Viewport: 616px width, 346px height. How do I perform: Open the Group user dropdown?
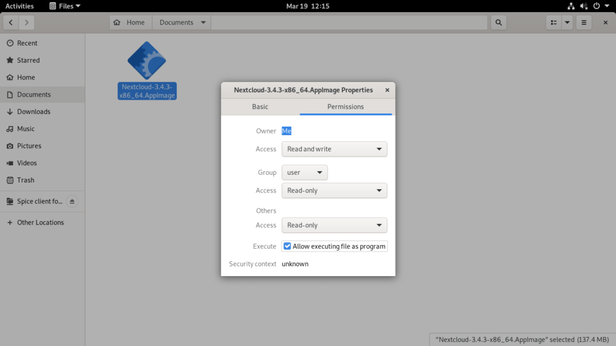pos(304,172)
